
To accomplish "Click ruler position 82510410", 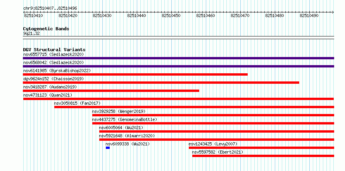I will click(33, 16).
